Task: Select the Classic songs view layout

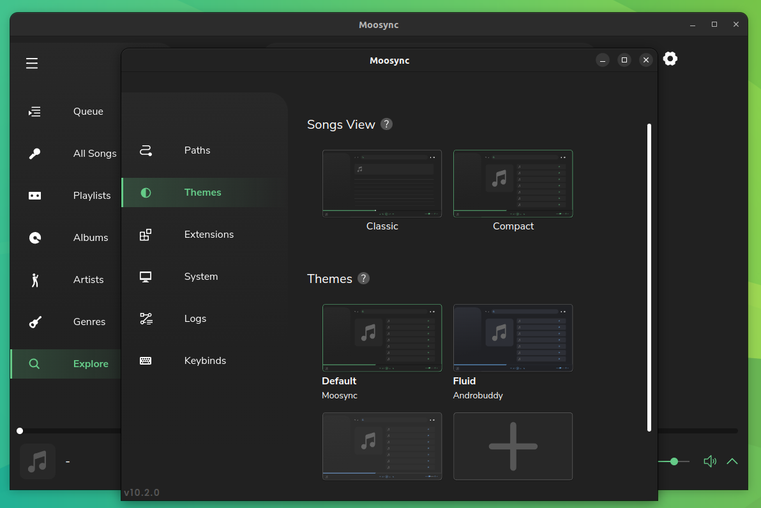Action: click(x=382, y=184)
